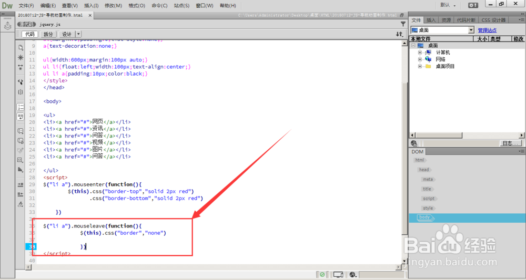Open the 修改(M) menu

tap(114, 6)
